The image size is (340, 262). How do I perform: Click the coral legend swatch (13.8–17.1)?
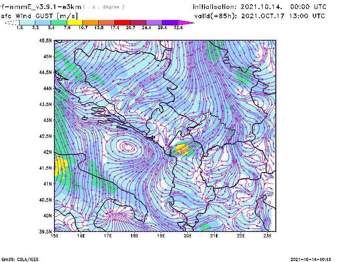click(x=107, y=22)
